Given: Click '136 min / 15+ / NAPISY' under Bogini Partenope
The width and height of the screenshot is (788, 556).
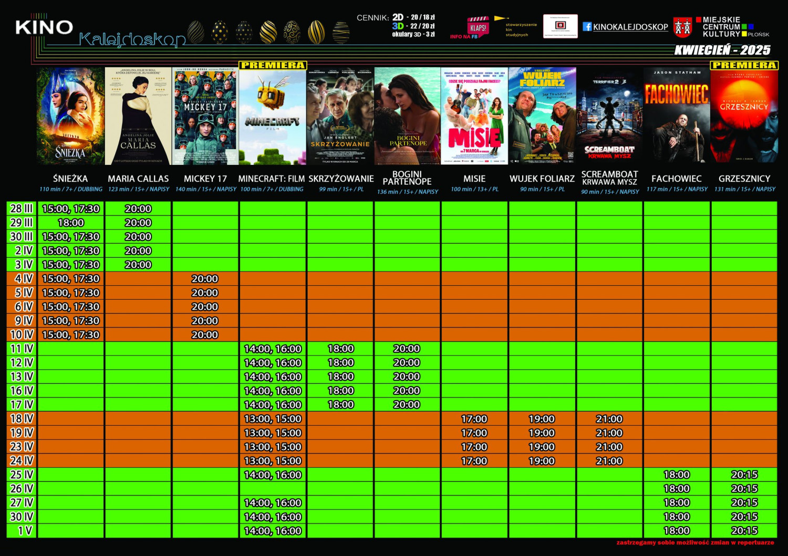Looking at the screenshot, I should (408, 192).
